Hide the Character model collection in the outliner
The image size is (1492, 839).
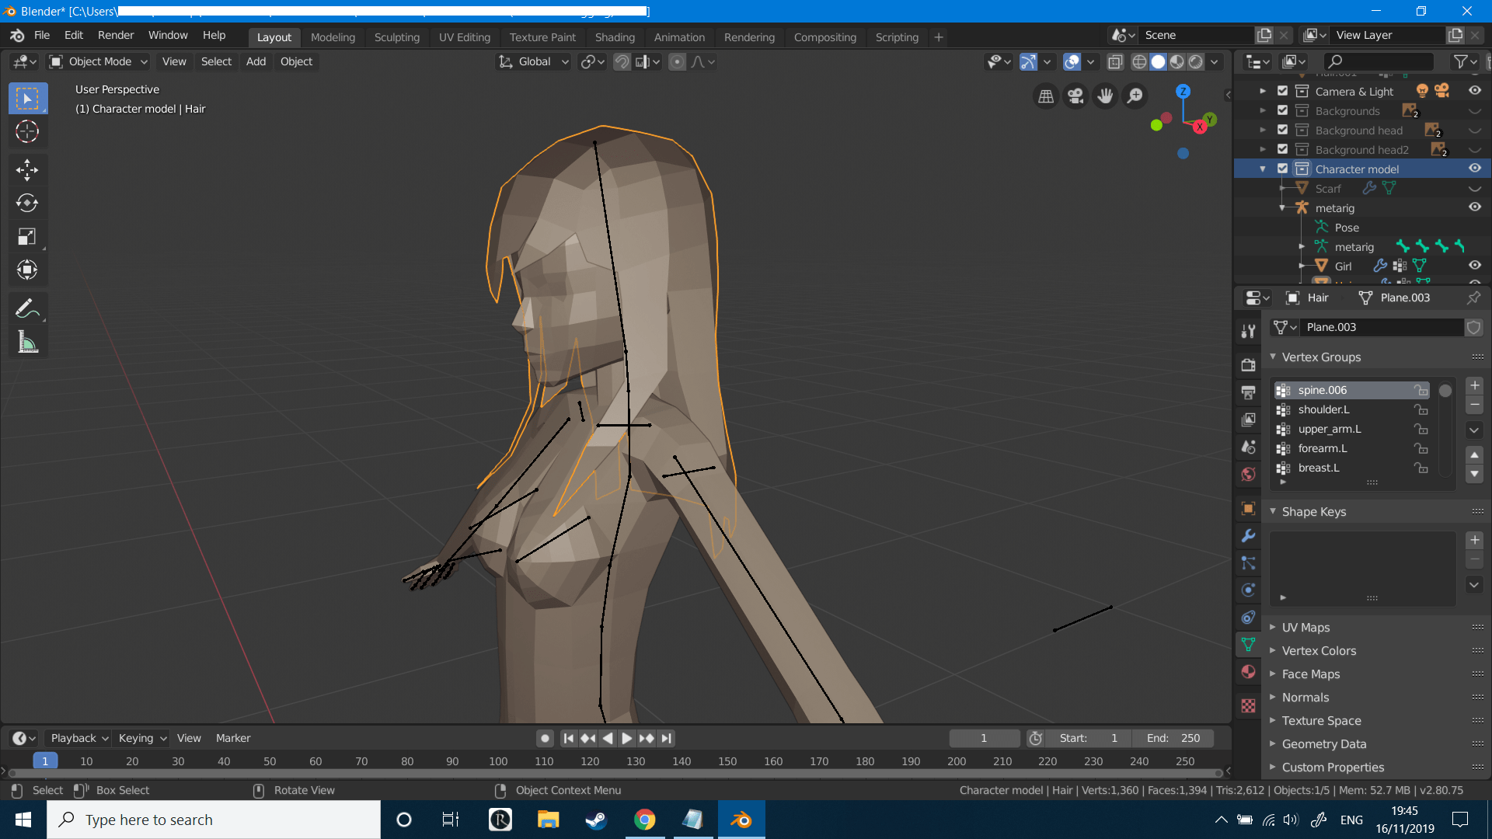coord(1475,168)
